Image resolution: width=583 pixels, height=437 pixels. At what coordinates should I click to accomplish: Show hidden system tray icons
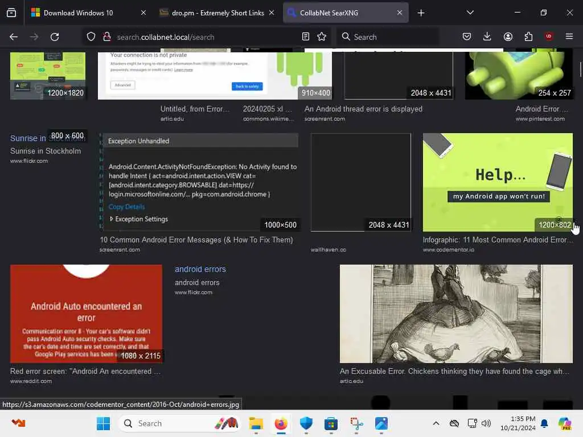click(436, 423)
